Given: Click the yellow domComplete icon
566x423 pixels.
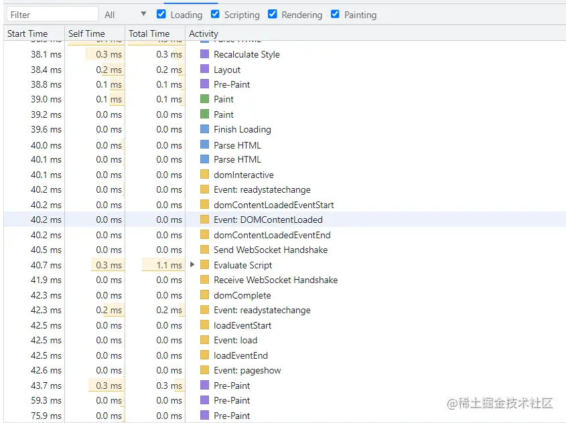Looking at the screenshot, I should (205, 295).
